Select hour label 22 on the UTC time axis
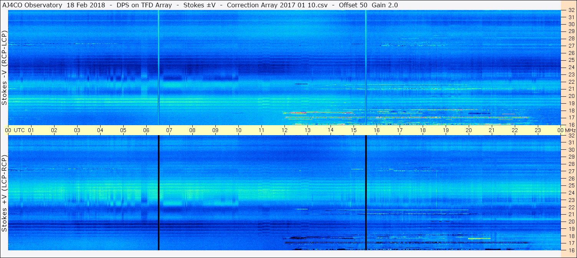The width and height of the screenshot is (577, 258). coord(515,130)
